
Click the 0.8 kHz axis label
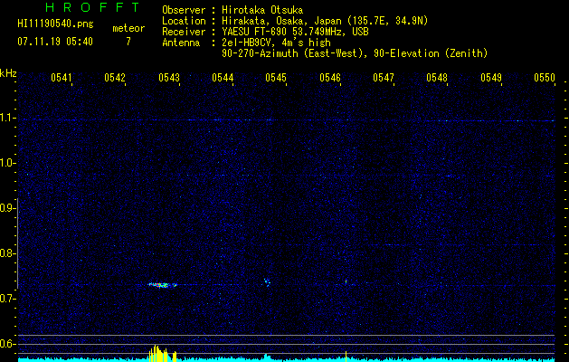[7, 253]
